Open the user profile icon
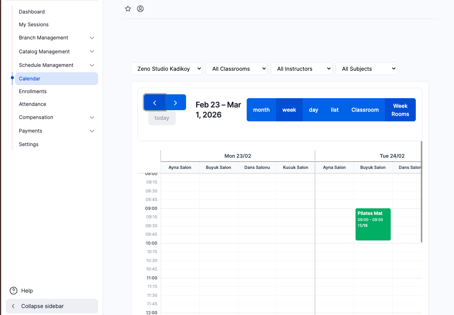The image size is (454, 315). pos(141,9)
